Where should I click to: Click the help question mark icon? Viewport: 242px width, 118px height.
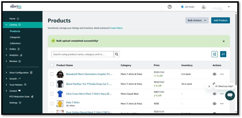pos(170,7)
